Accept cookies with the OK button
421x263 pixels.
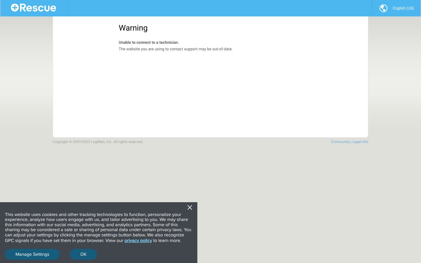pyautogui.click(x=83, y=254)
